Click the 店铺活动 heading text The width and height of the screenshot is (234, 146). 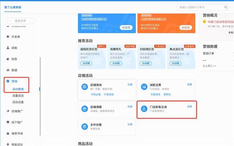click(85, 76)
